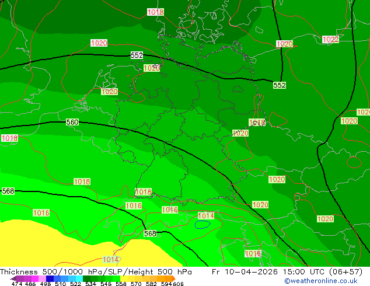
Task: Click the 1016 label in the far southeast
Action: point(253,254)
